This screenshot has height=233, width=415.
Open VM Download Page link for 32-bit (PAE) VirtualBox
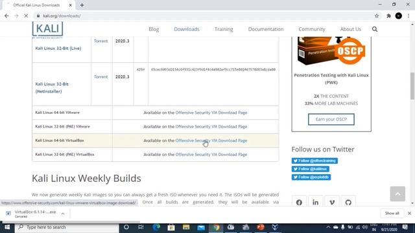click(x=211, y=155)
